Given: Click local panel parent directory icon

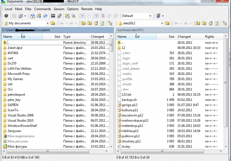Looking at the screenshot, I should [x=83, y=23].
